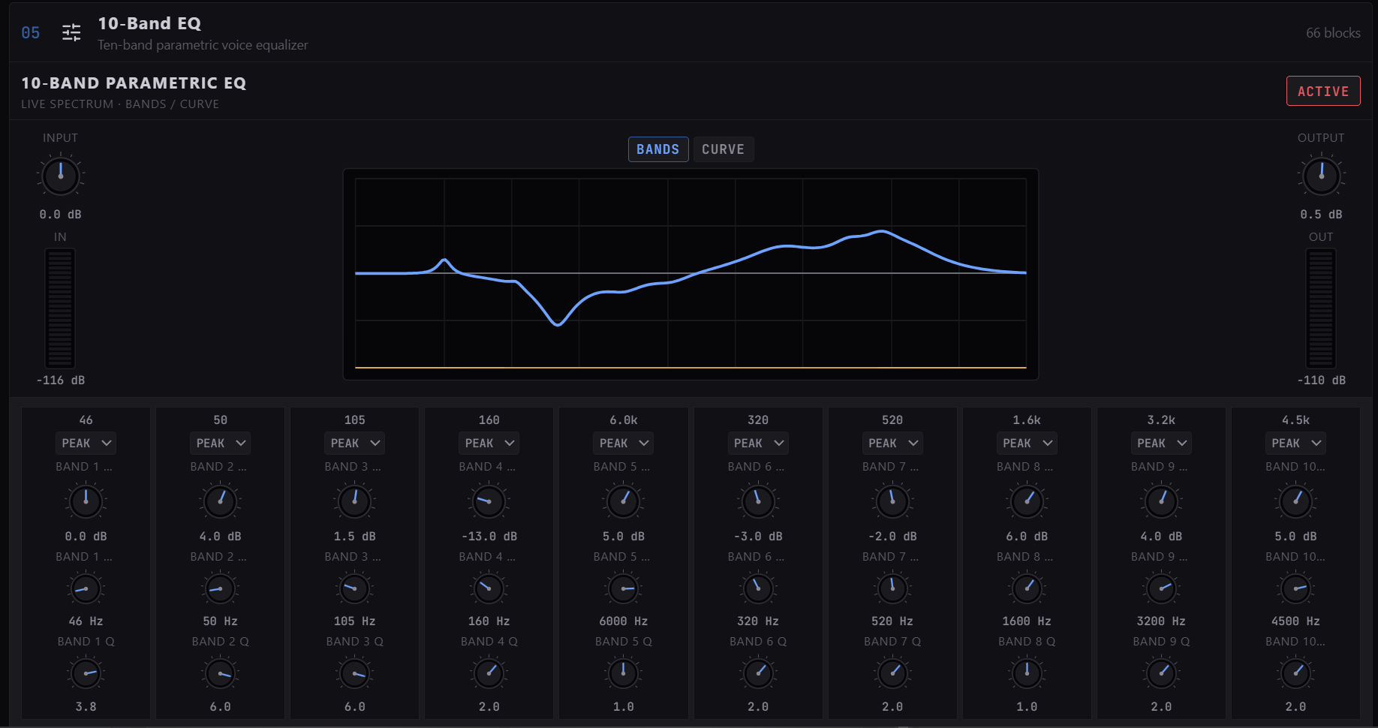Viewport: 1378px width, 728px height.
Task: Click the 4500 Hz frequency value
Action: 1295,621
